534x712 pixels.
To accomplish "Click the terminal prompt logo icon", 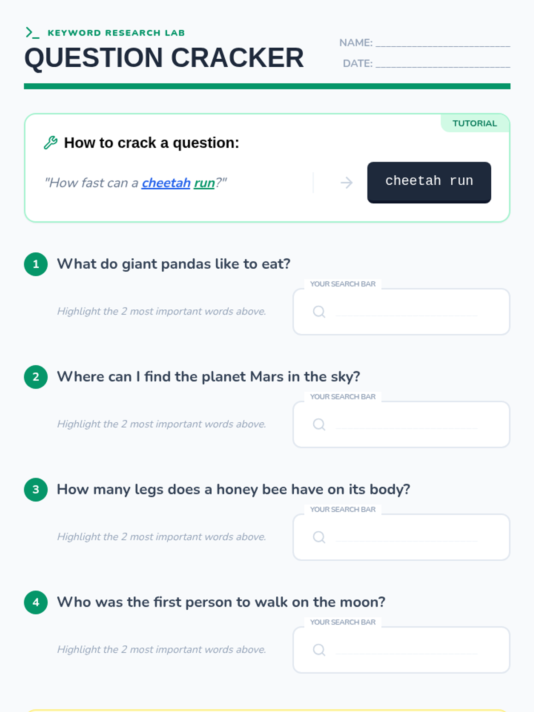I will pos(32,32).
